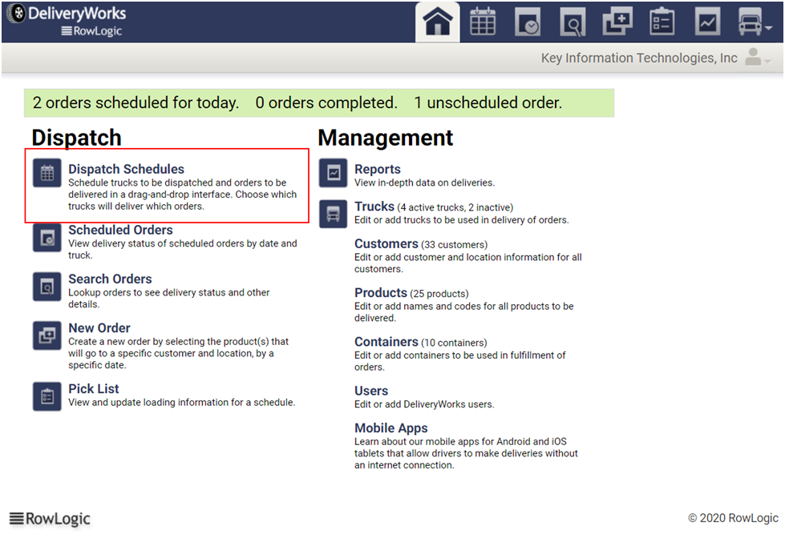Open the Products management link

coord(381,293)
